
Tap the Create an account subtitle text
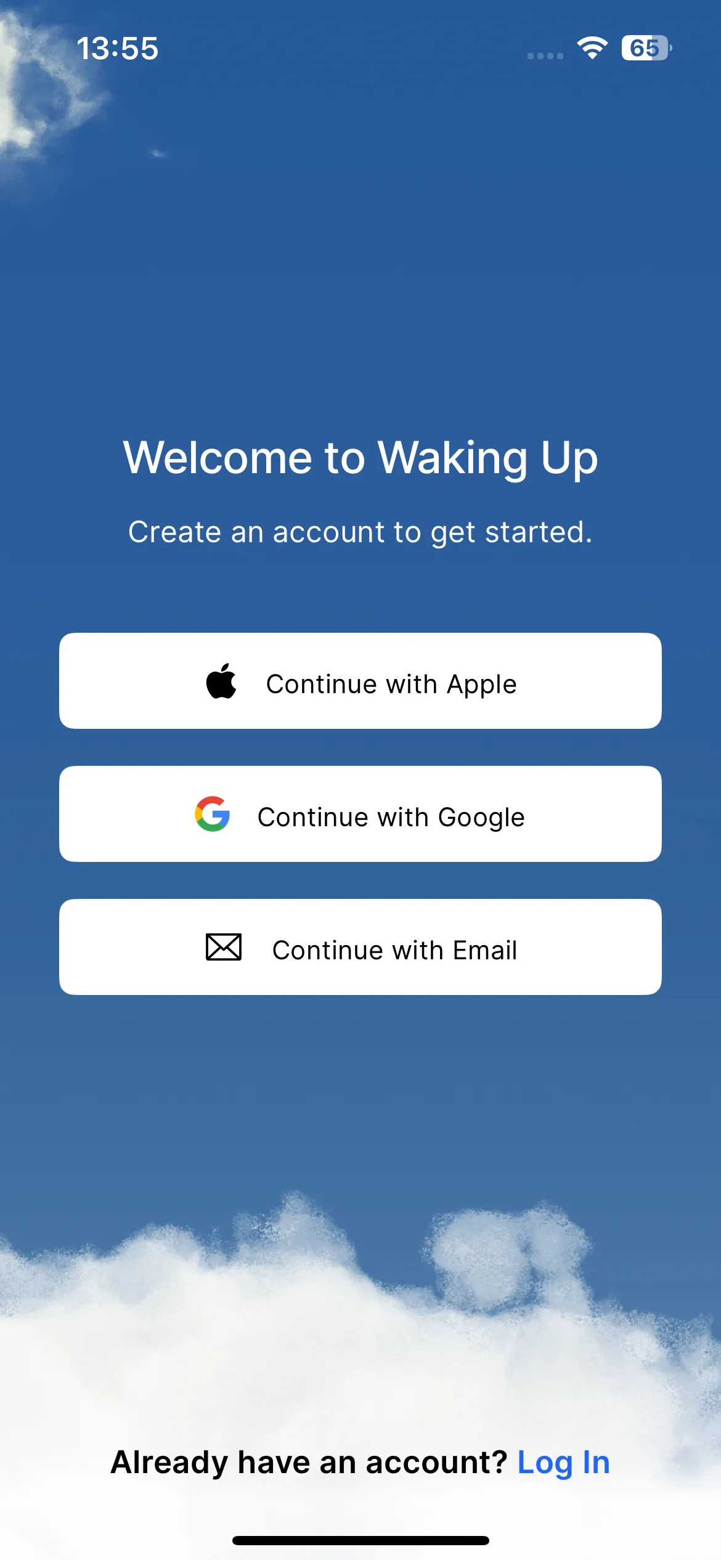click(x=360, y=532)
